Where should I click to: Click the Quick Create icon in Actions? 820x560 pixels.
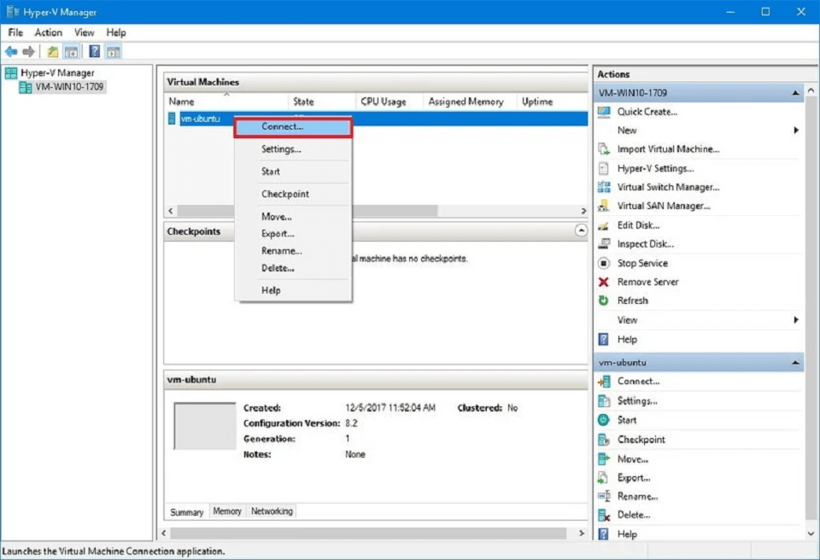tap(604, 111)
